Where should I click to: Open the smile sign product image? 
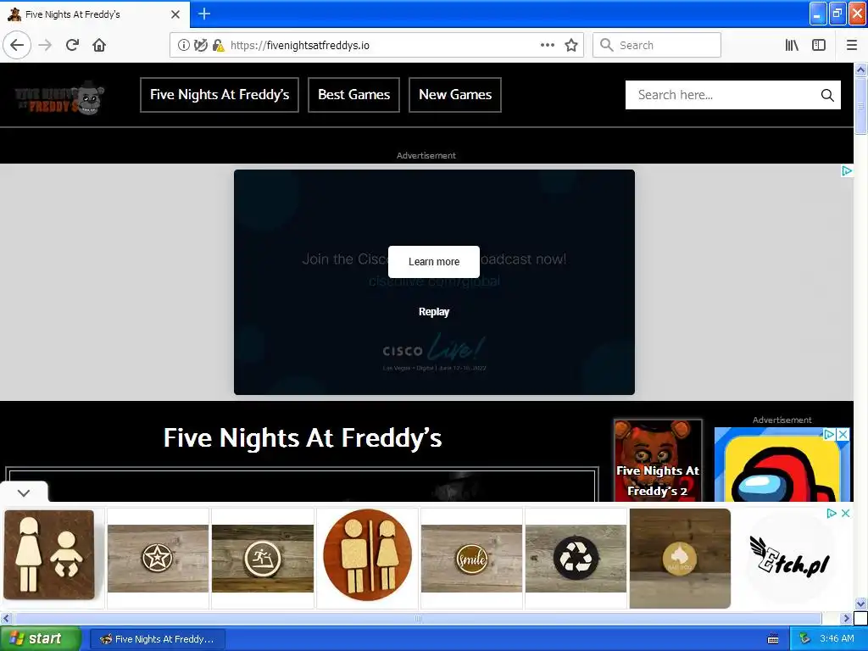pos(471,559)
